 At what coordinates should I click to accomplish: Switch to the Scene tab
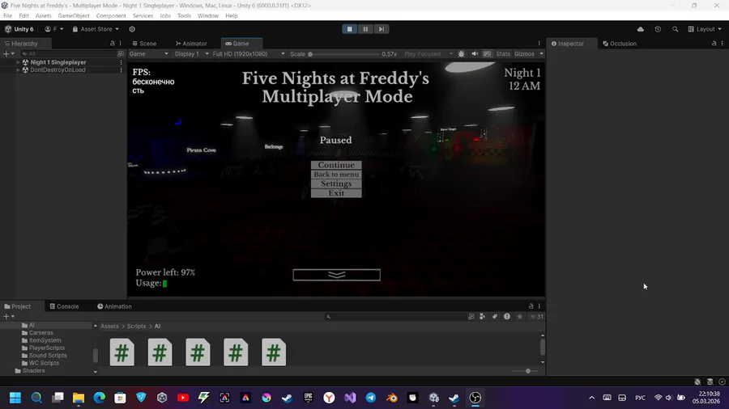145,43
